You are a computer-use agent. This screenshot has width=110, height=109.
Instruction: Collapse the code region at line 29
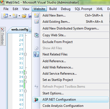click(x=25, y=54)
